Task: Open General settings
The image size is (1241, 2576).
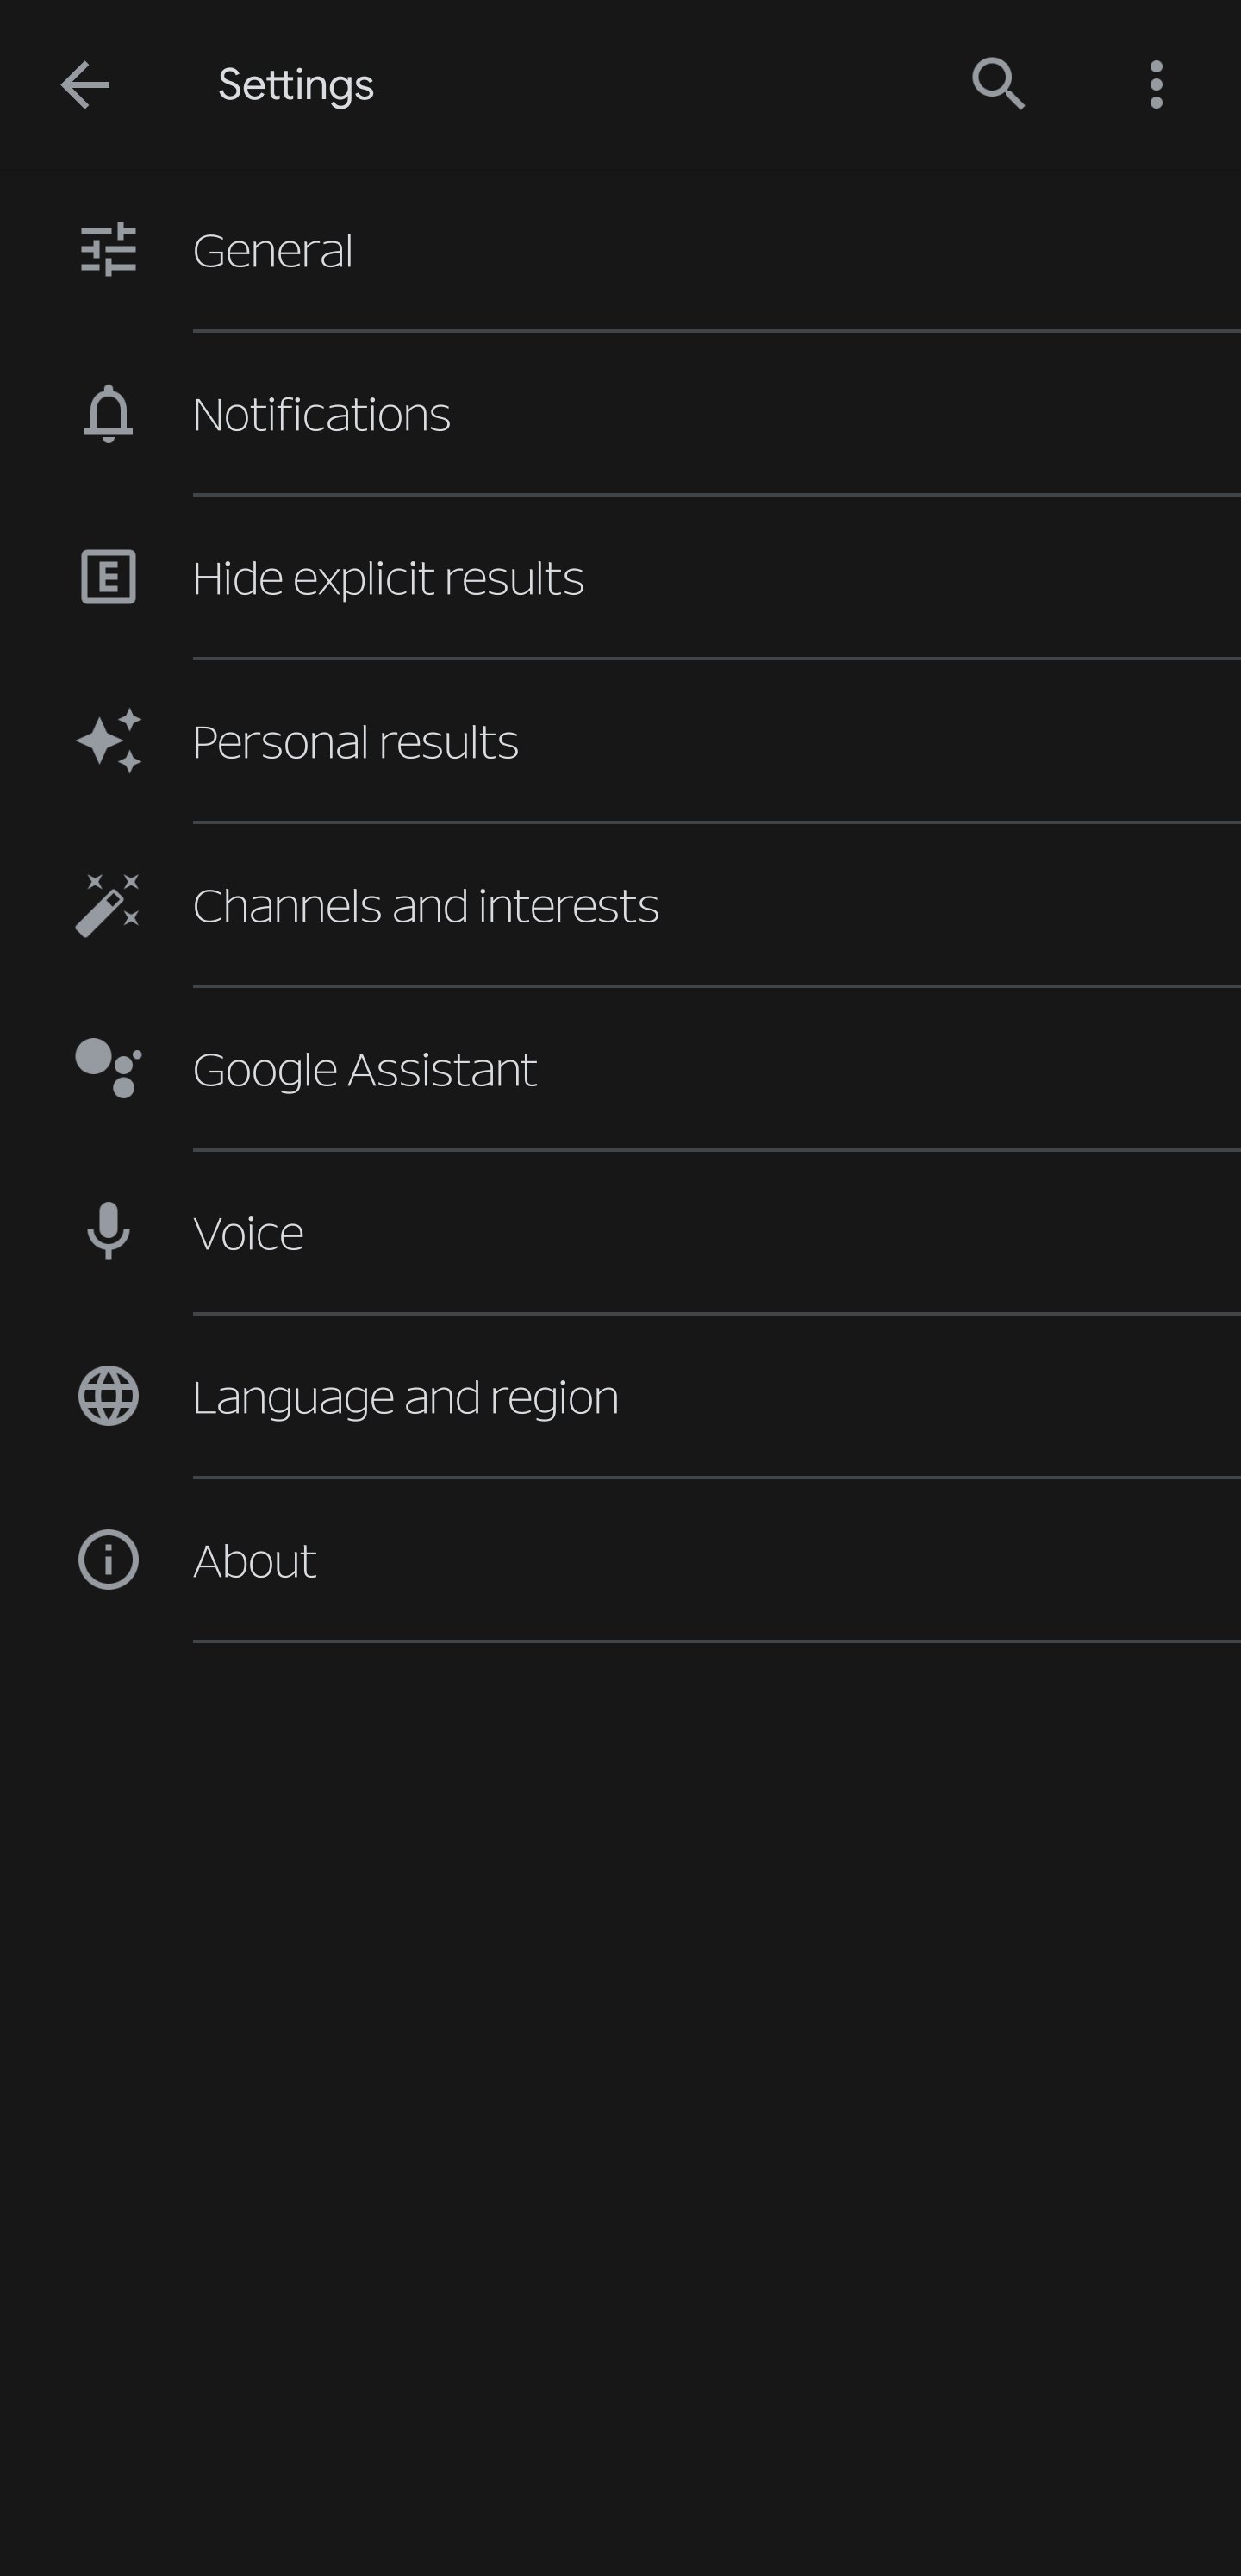Action: pos(620,250)
